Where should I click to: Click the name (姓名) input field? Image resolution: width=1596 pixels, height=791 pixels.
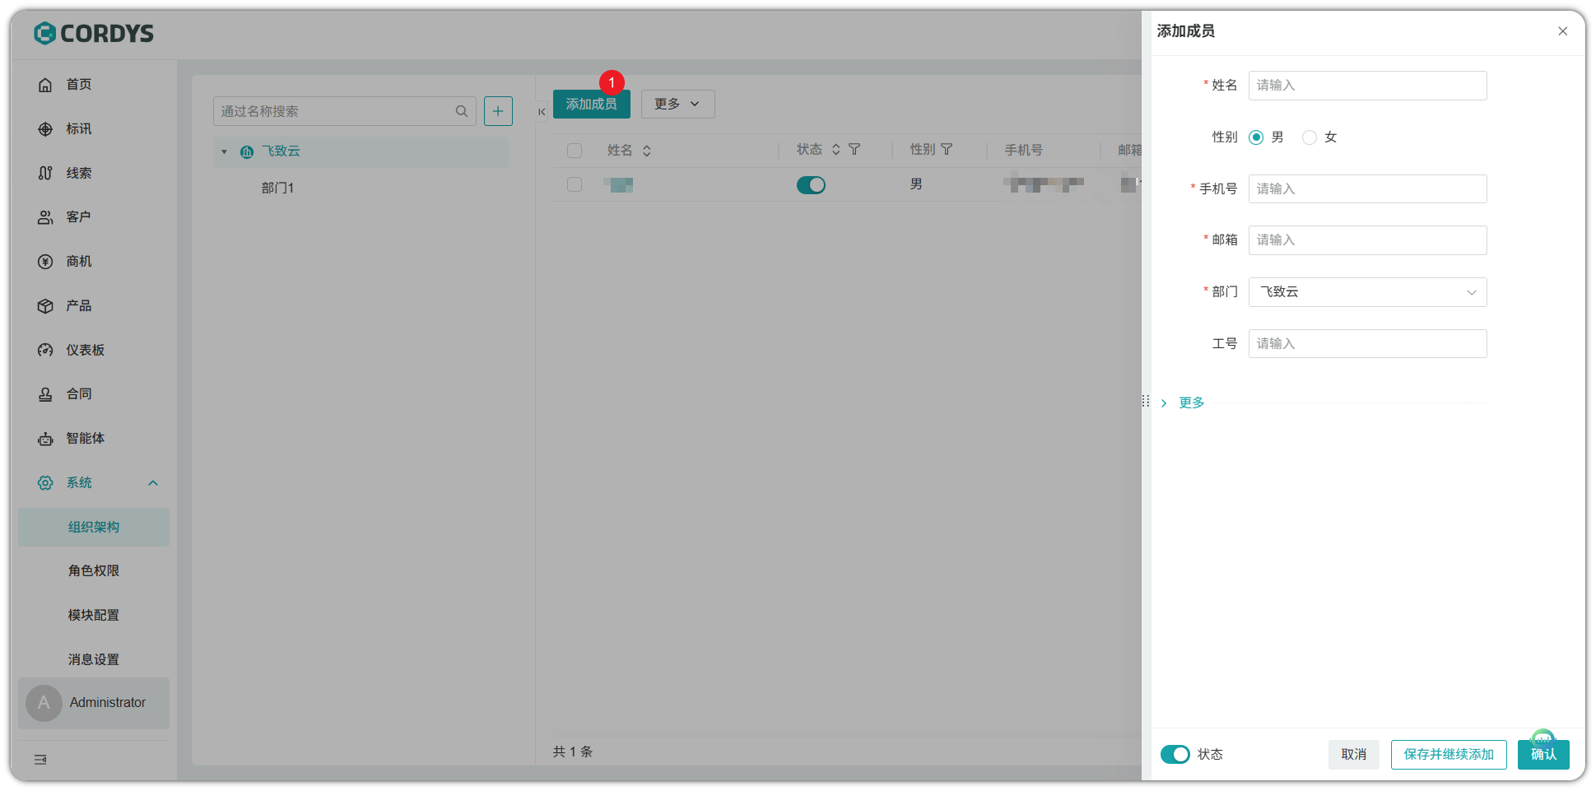pos(1367,86)
